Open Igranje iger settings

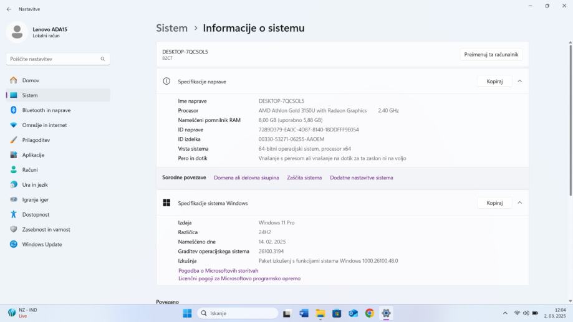pos(58,200)
